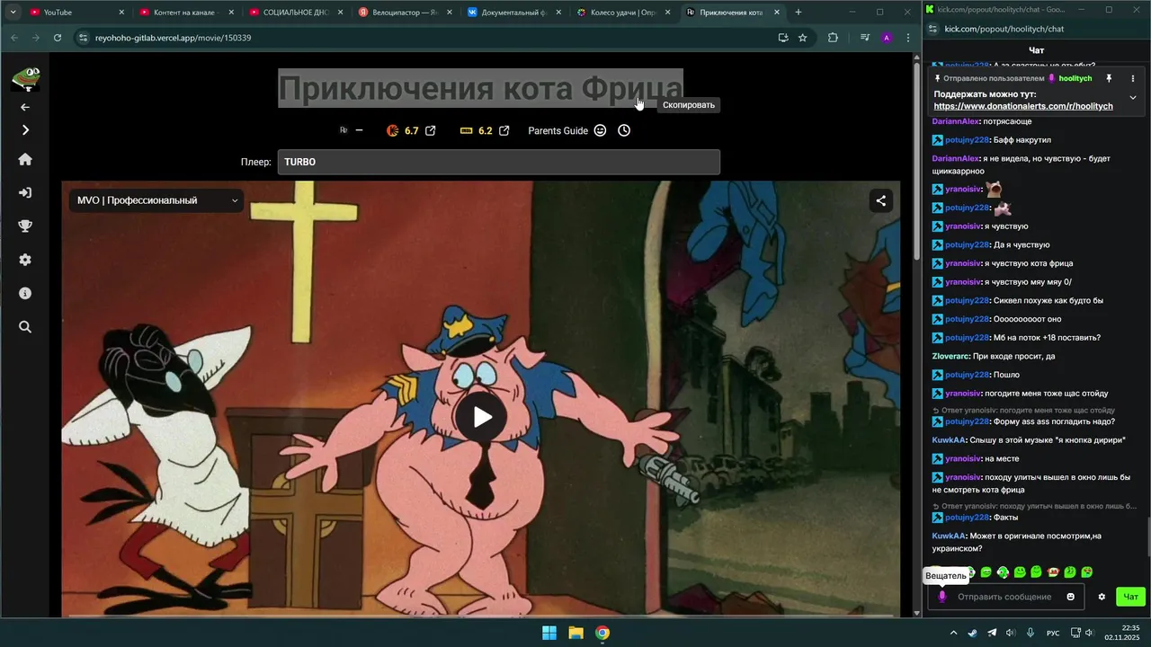The height and width of the screenshot is (647, 1151).
Task: Go back using sidebar left arrow
Action: [x=25, y=107]
